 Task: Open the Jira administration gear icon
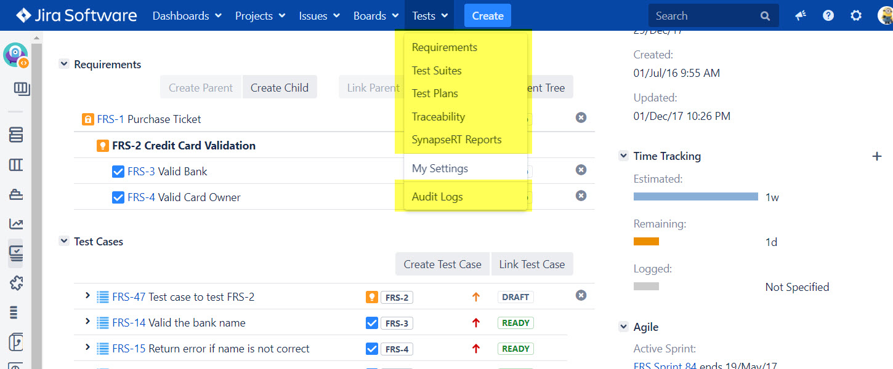pos(856,16)
